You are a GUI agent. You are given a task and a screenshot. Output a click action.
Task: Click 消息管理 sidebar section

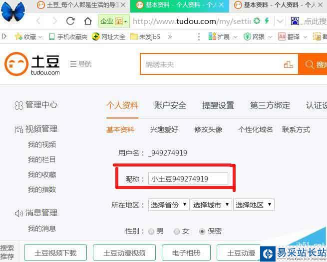click(x=36, y=213)
